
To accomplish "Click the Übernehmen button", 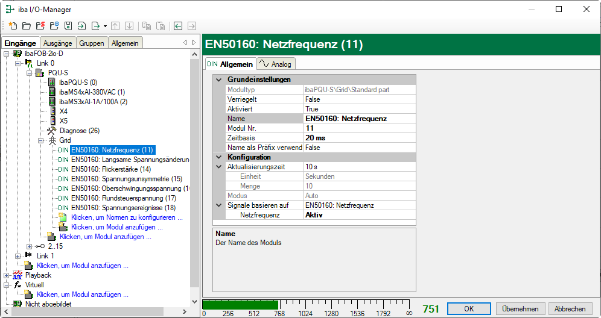I will (x=520, y=308).
